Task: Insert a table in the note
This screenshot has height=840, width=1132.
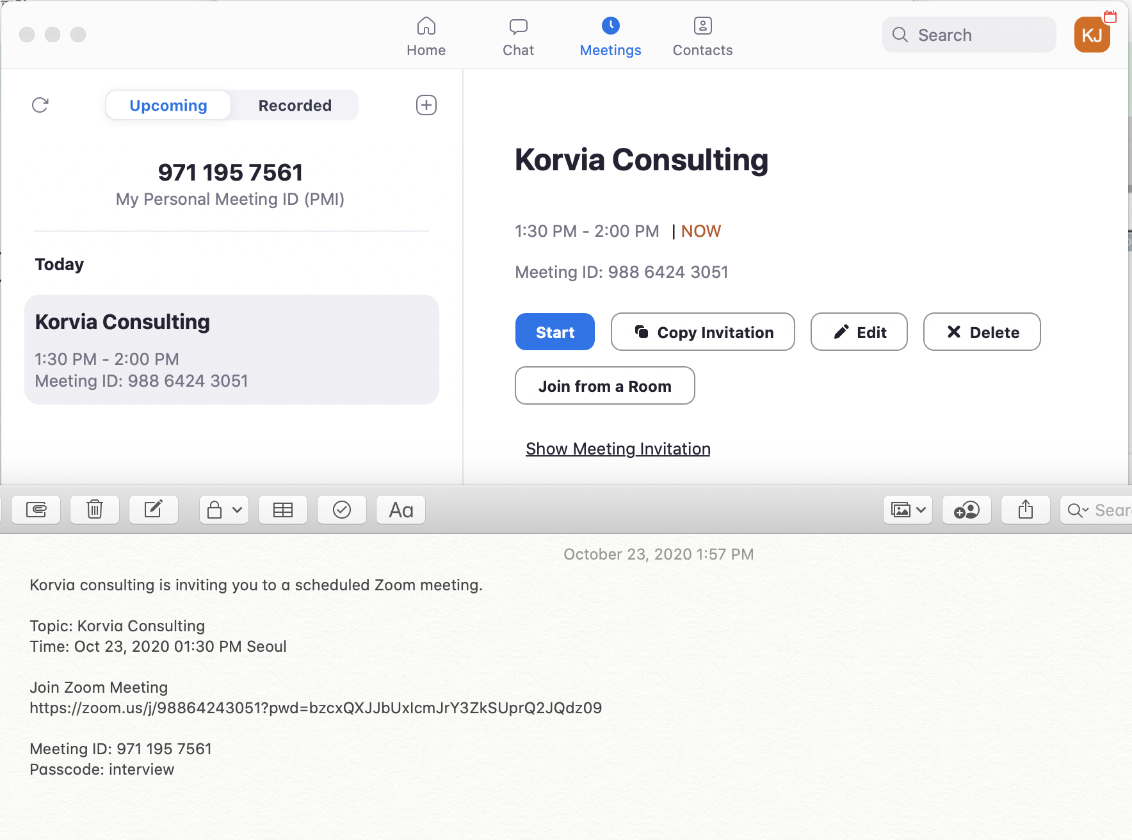Action: [x=283, y=510]
